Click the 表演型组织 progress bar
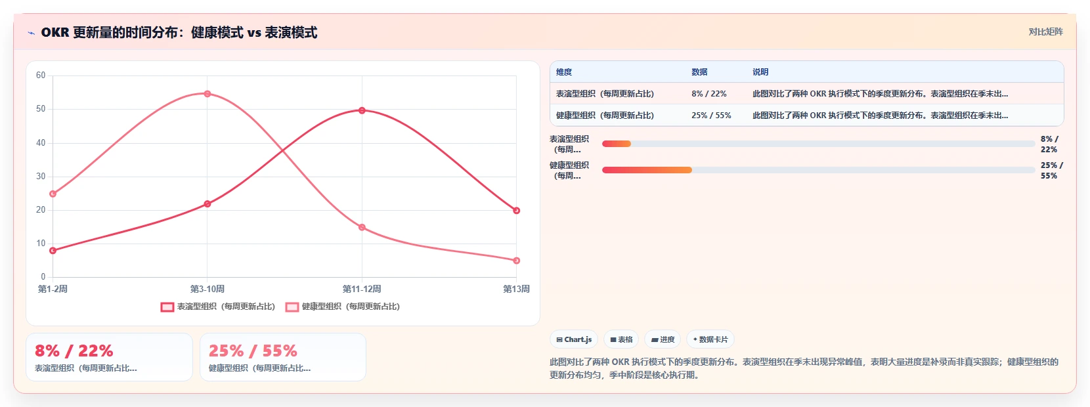This screenshot has height=407, width=1090. pyautogui.click(x=818, y=144)
